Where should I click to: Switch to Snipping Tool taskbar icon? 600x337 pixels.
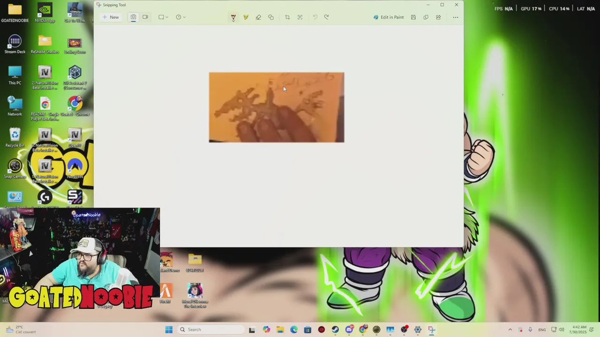431,330
